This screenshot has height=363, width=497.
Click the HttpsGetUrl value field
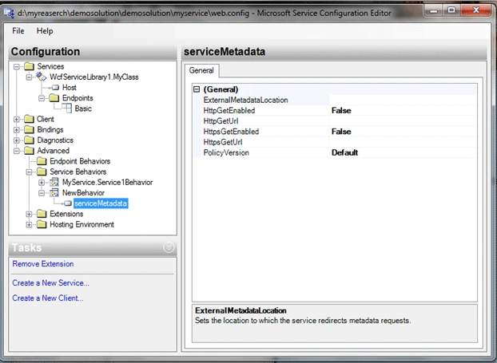tap(403, 142)
